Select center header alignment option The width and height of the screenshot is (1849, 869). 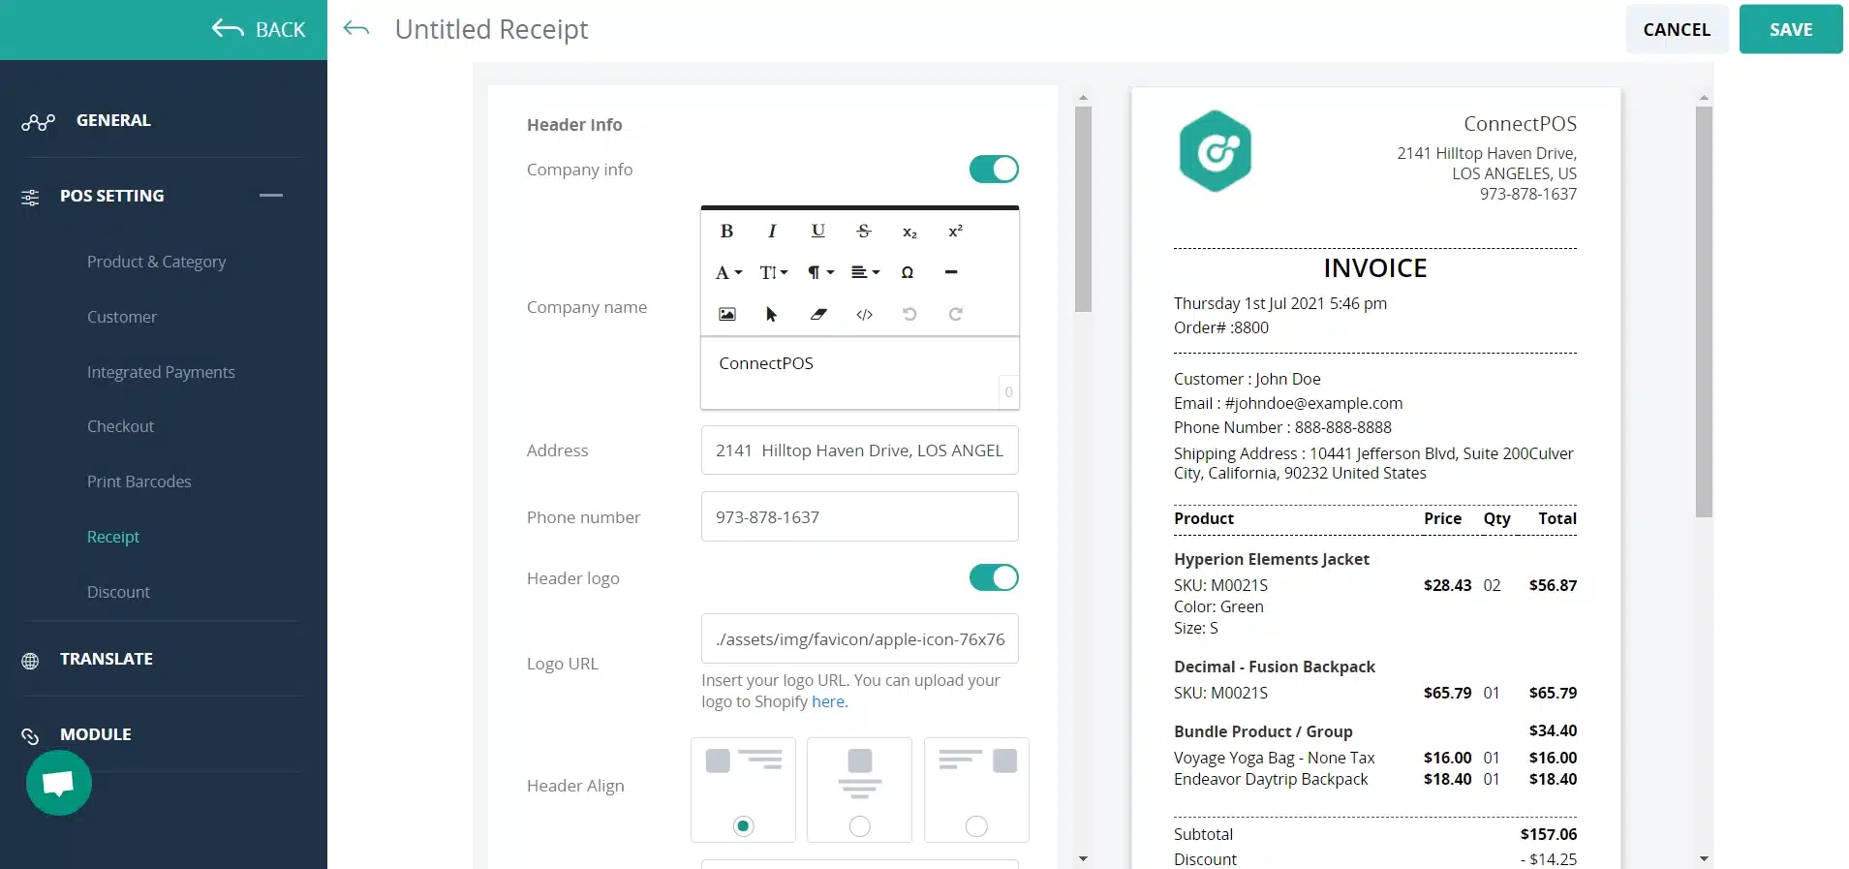859,825
